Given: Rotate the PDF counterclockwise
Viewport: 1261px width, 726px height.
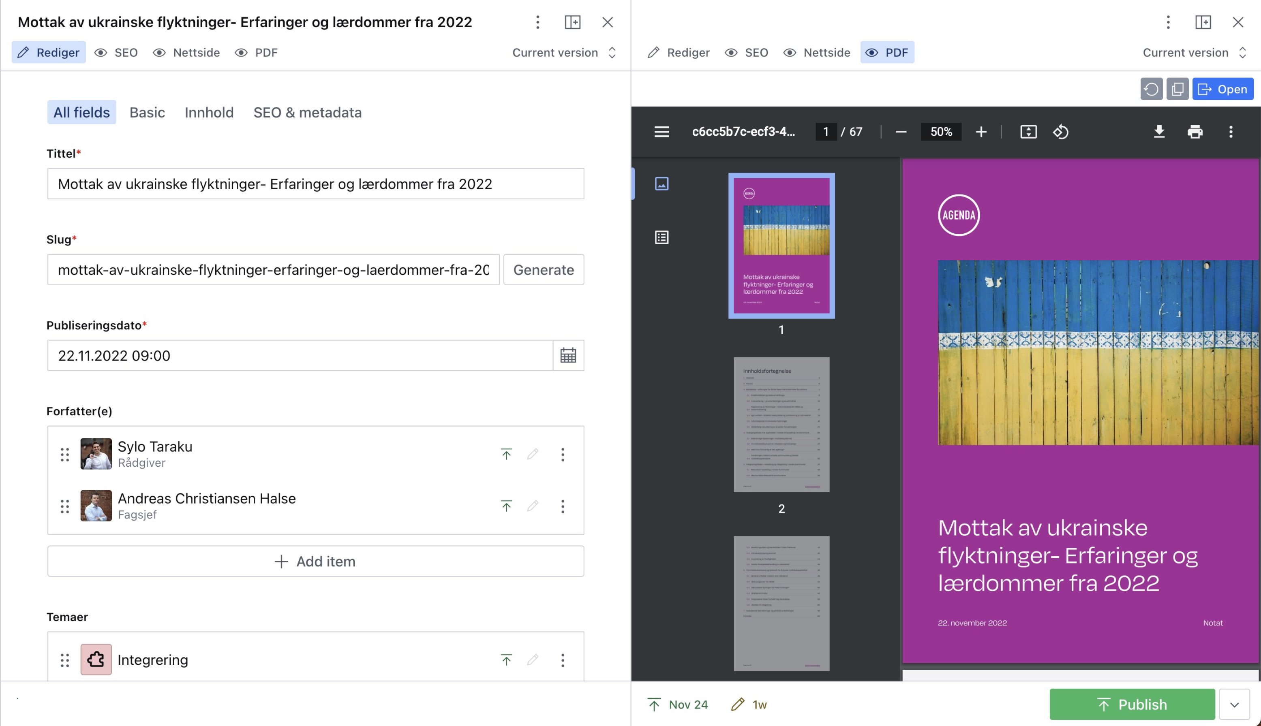Looking at the screenshot, I should click(1060, 132).
